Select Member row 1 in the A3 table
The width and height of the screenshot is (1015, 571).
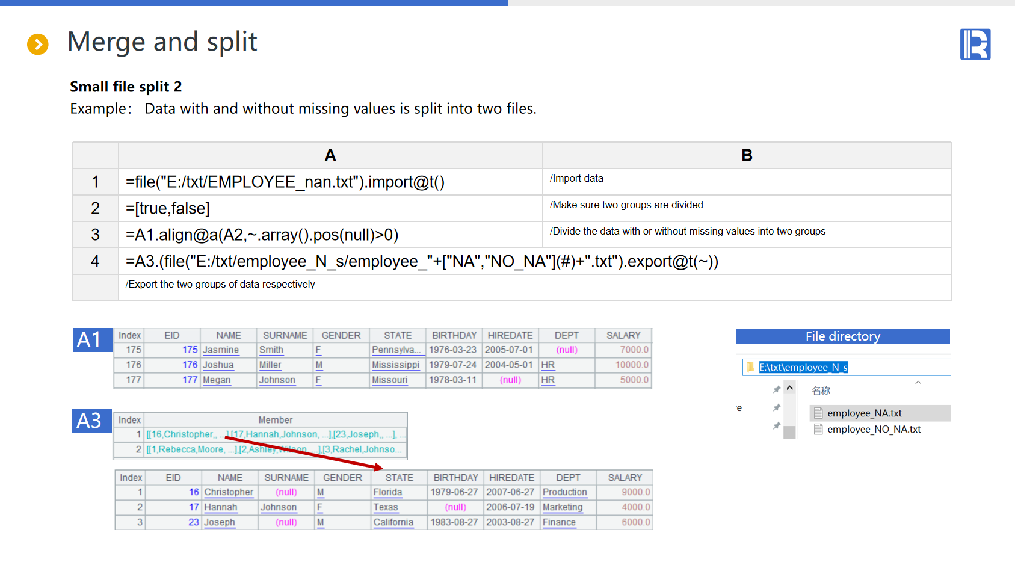(x=276, y=434)
